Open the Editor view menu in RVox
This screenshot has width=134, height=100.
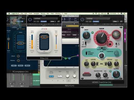53,21
